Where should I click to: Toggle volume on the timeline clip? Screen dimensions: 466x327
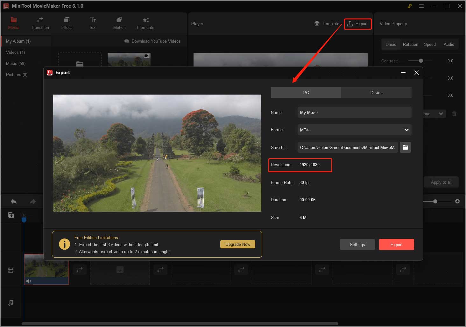click(29, 281)
